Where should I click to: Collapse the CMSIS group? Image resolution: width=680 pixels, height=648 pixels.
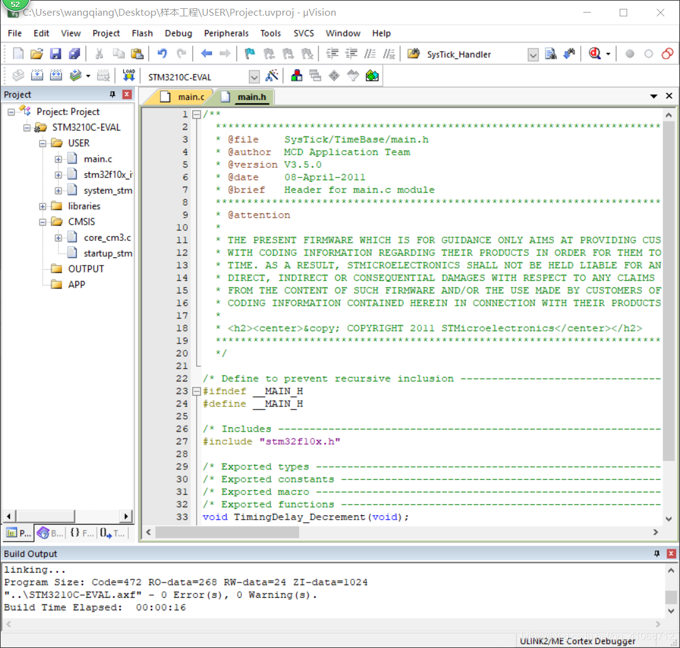[41, 221]
